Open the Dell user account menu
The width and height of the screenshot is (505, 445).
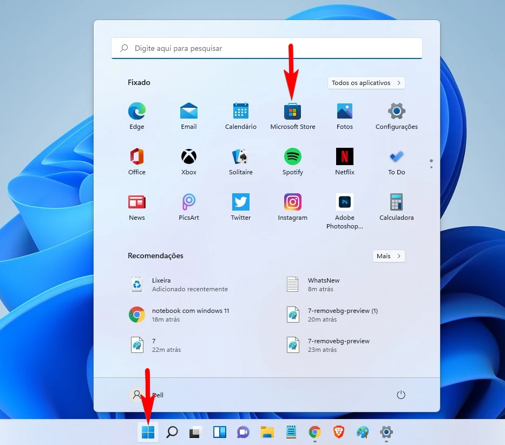point(147,395)
